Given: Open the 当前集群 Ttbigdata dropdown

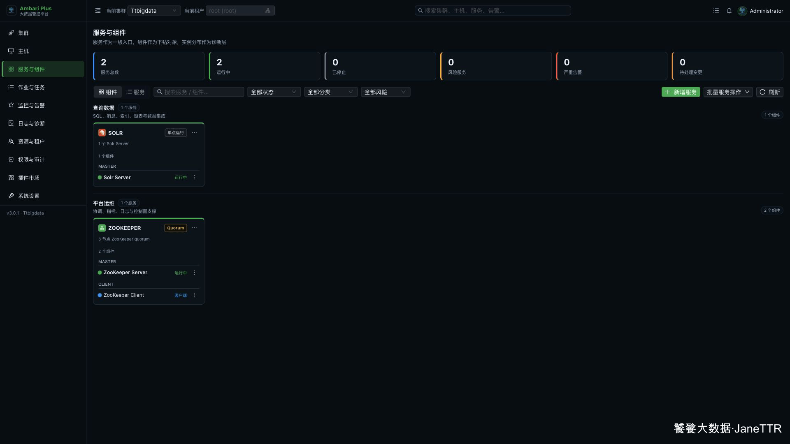Looking at the screenshot, I should [x=154, y=11].
